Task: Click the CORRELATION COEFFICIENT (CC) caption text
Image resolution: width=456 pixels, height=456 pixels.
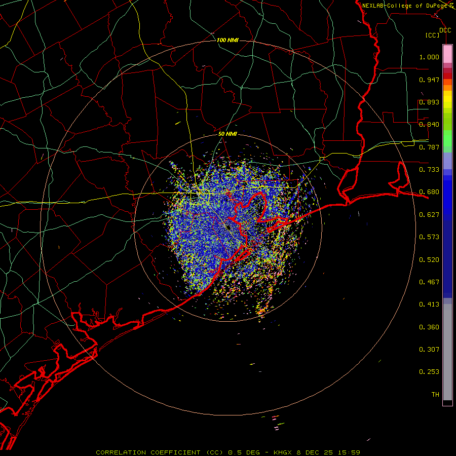Action: [160, 452]
